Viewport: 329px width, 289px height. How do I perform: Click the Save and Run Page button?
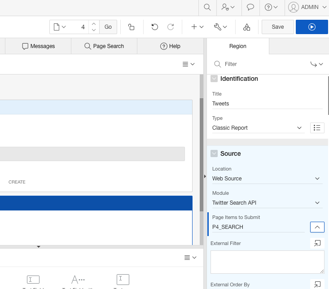(x=312, y=27)
